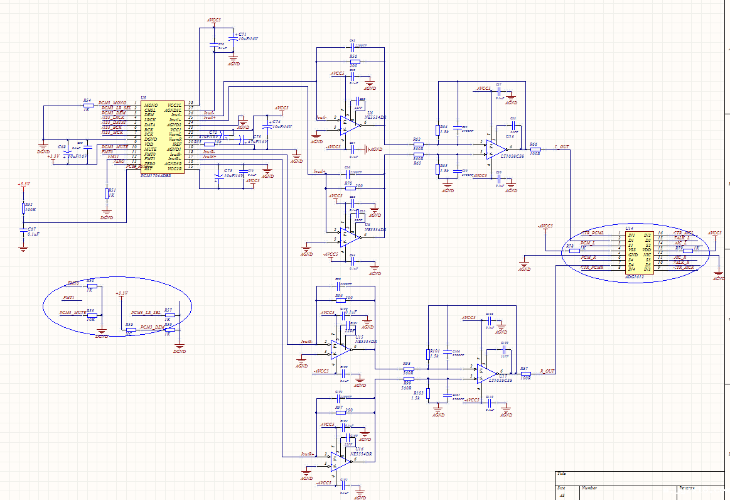Select the PCM3_MUTE net label in ellipse
The image size is (730, 500).
click(x=72, y=312)
